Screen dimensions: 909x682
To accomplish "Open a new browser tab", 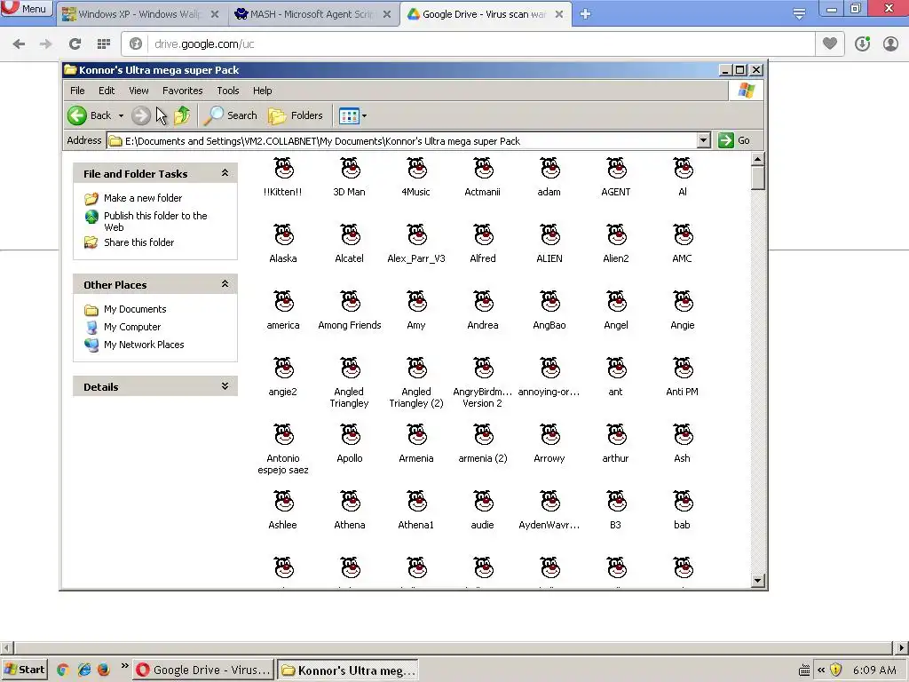I will 585,14.
